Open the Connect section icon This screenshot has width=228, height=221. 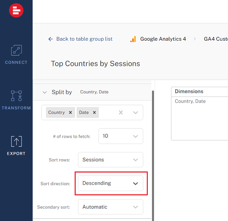[x=16, y=50]
